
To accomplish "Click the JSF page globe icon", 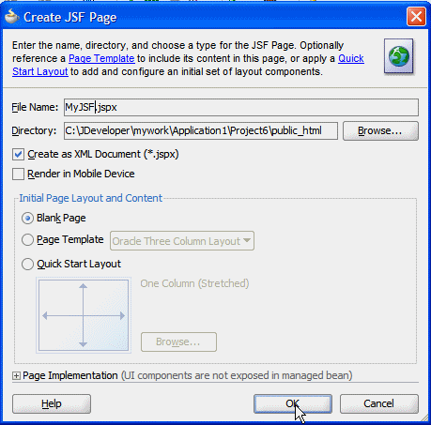I will 399,56.
